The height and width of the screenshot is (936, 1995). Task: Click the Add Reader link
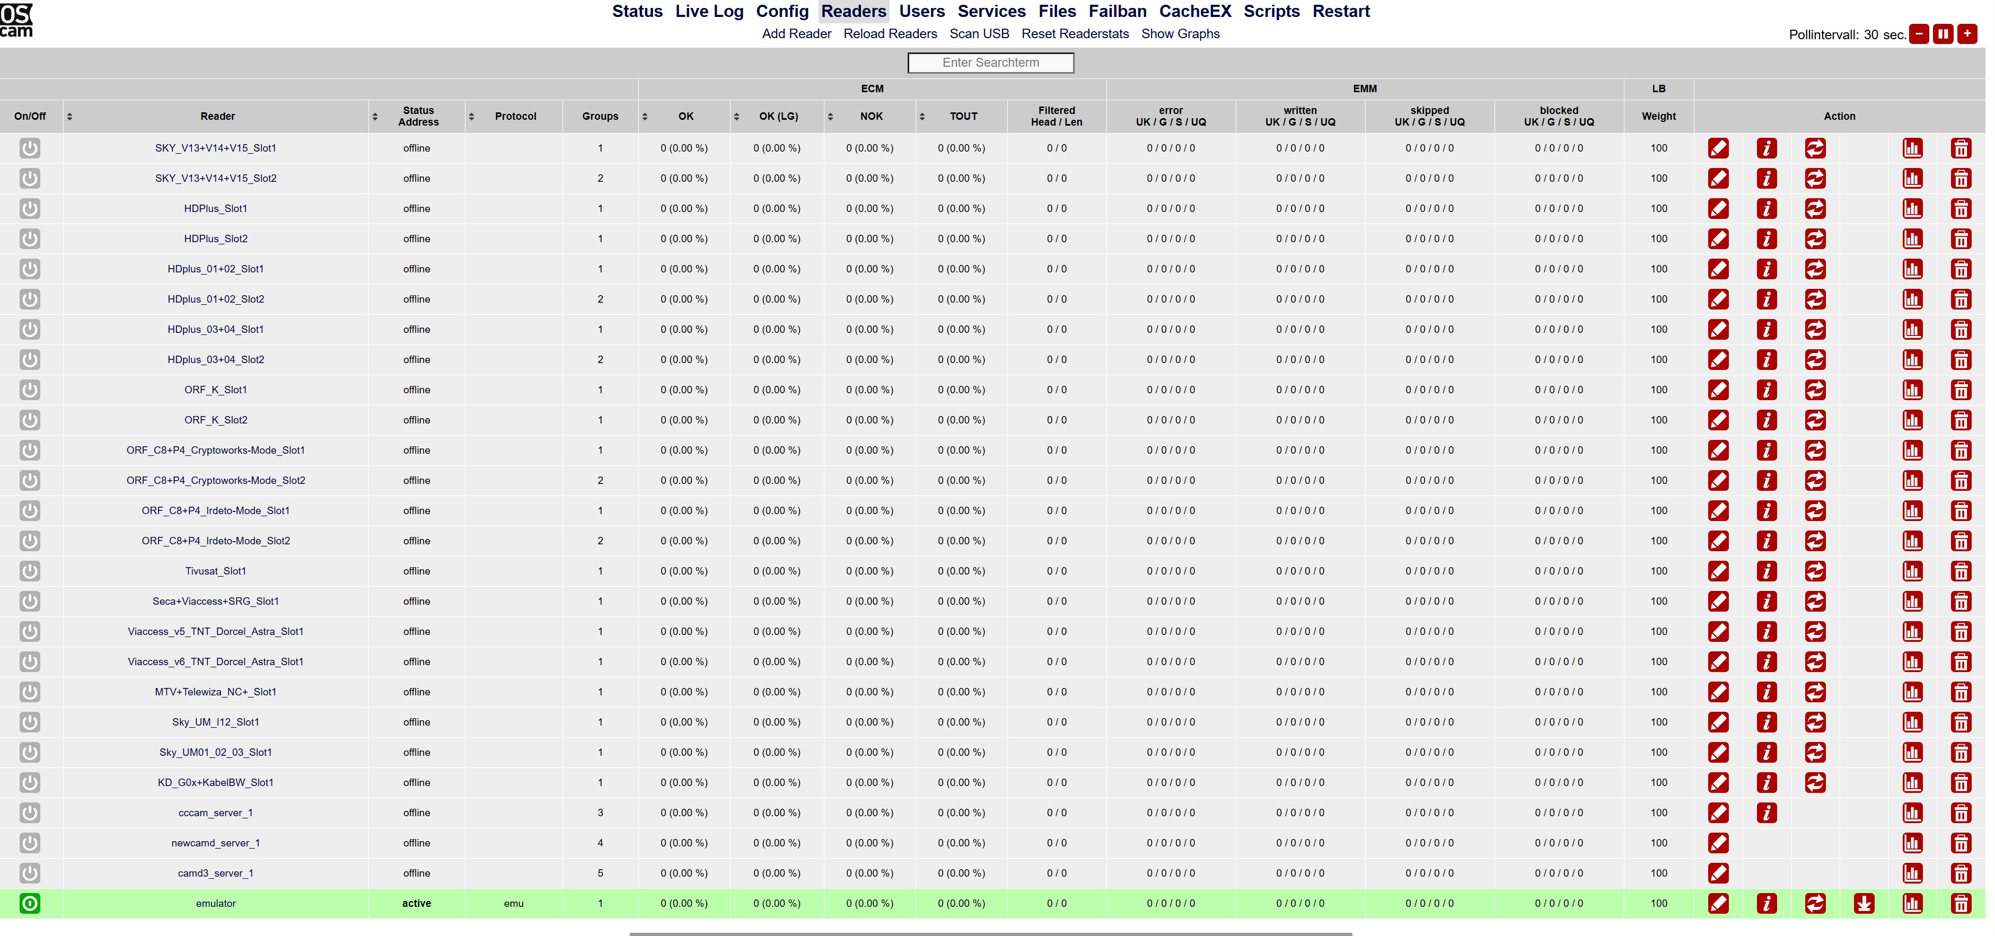tap(796, 34)
